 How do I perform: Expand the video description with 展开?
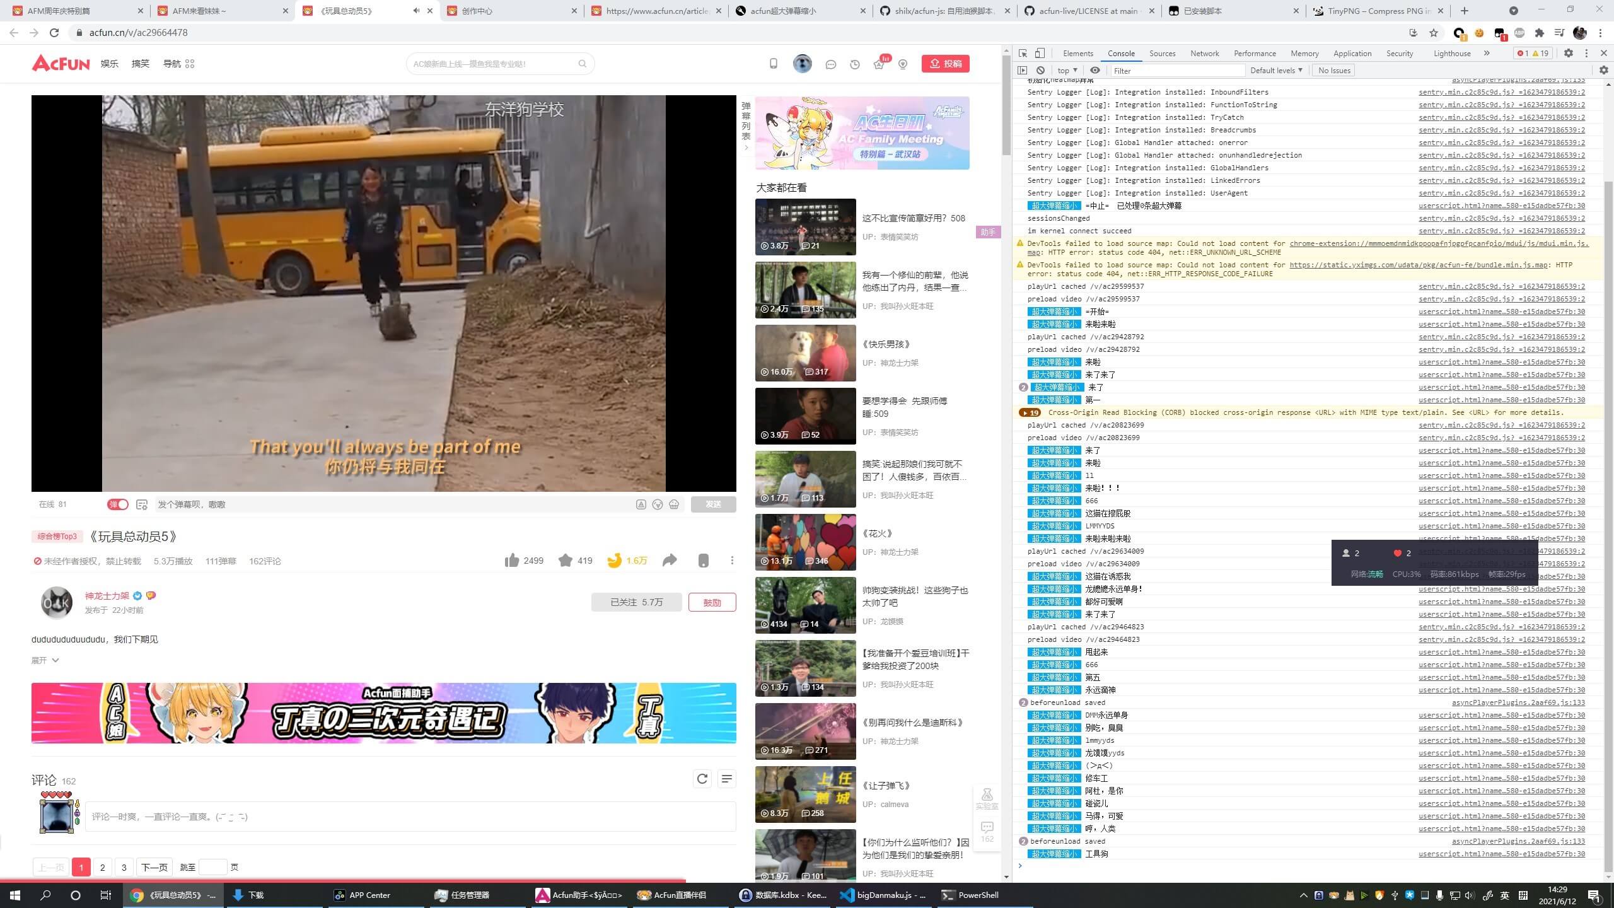[x=45, y=660]
